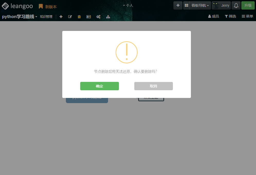Click the hierarchy structure icon
256x175 pixels.
[x=108, y=17]
